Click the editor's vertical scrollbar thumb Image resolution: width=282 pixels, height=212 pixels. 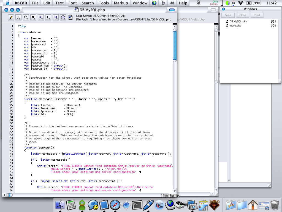175,46
